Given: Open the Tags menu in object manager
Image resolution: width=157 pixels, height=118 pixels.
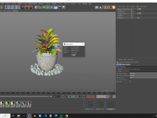Looking at the screenshot, I should click(x=137, y=7).
